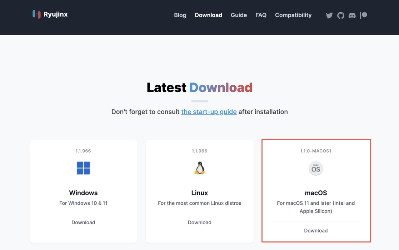This screenshot has height=250, width=399.
Task: Open the start-up guide link
Action: [209, 111]
